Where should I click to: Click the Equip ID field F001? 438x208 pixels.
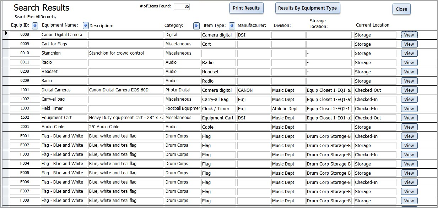[x=25, y=136]
